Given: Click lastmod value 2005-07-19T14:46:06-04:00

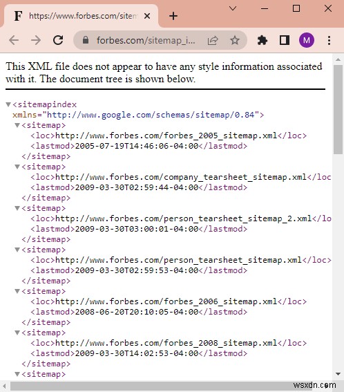Looking at the screenshot, I should click(137, 146).
